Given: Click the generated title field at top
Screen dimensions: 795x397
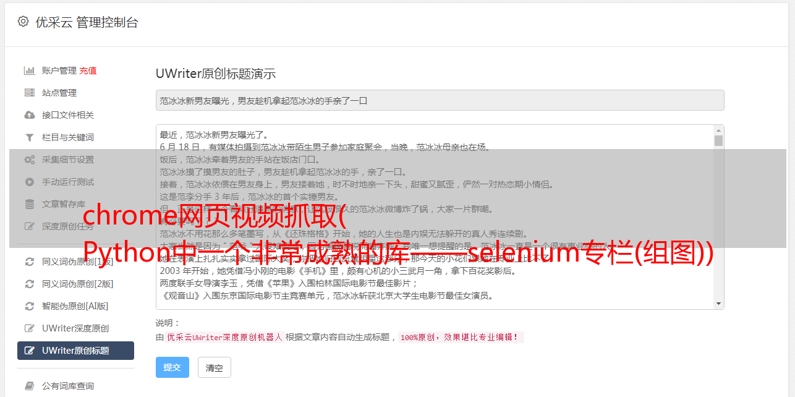Looking at the screenshot, I should 440,100.
